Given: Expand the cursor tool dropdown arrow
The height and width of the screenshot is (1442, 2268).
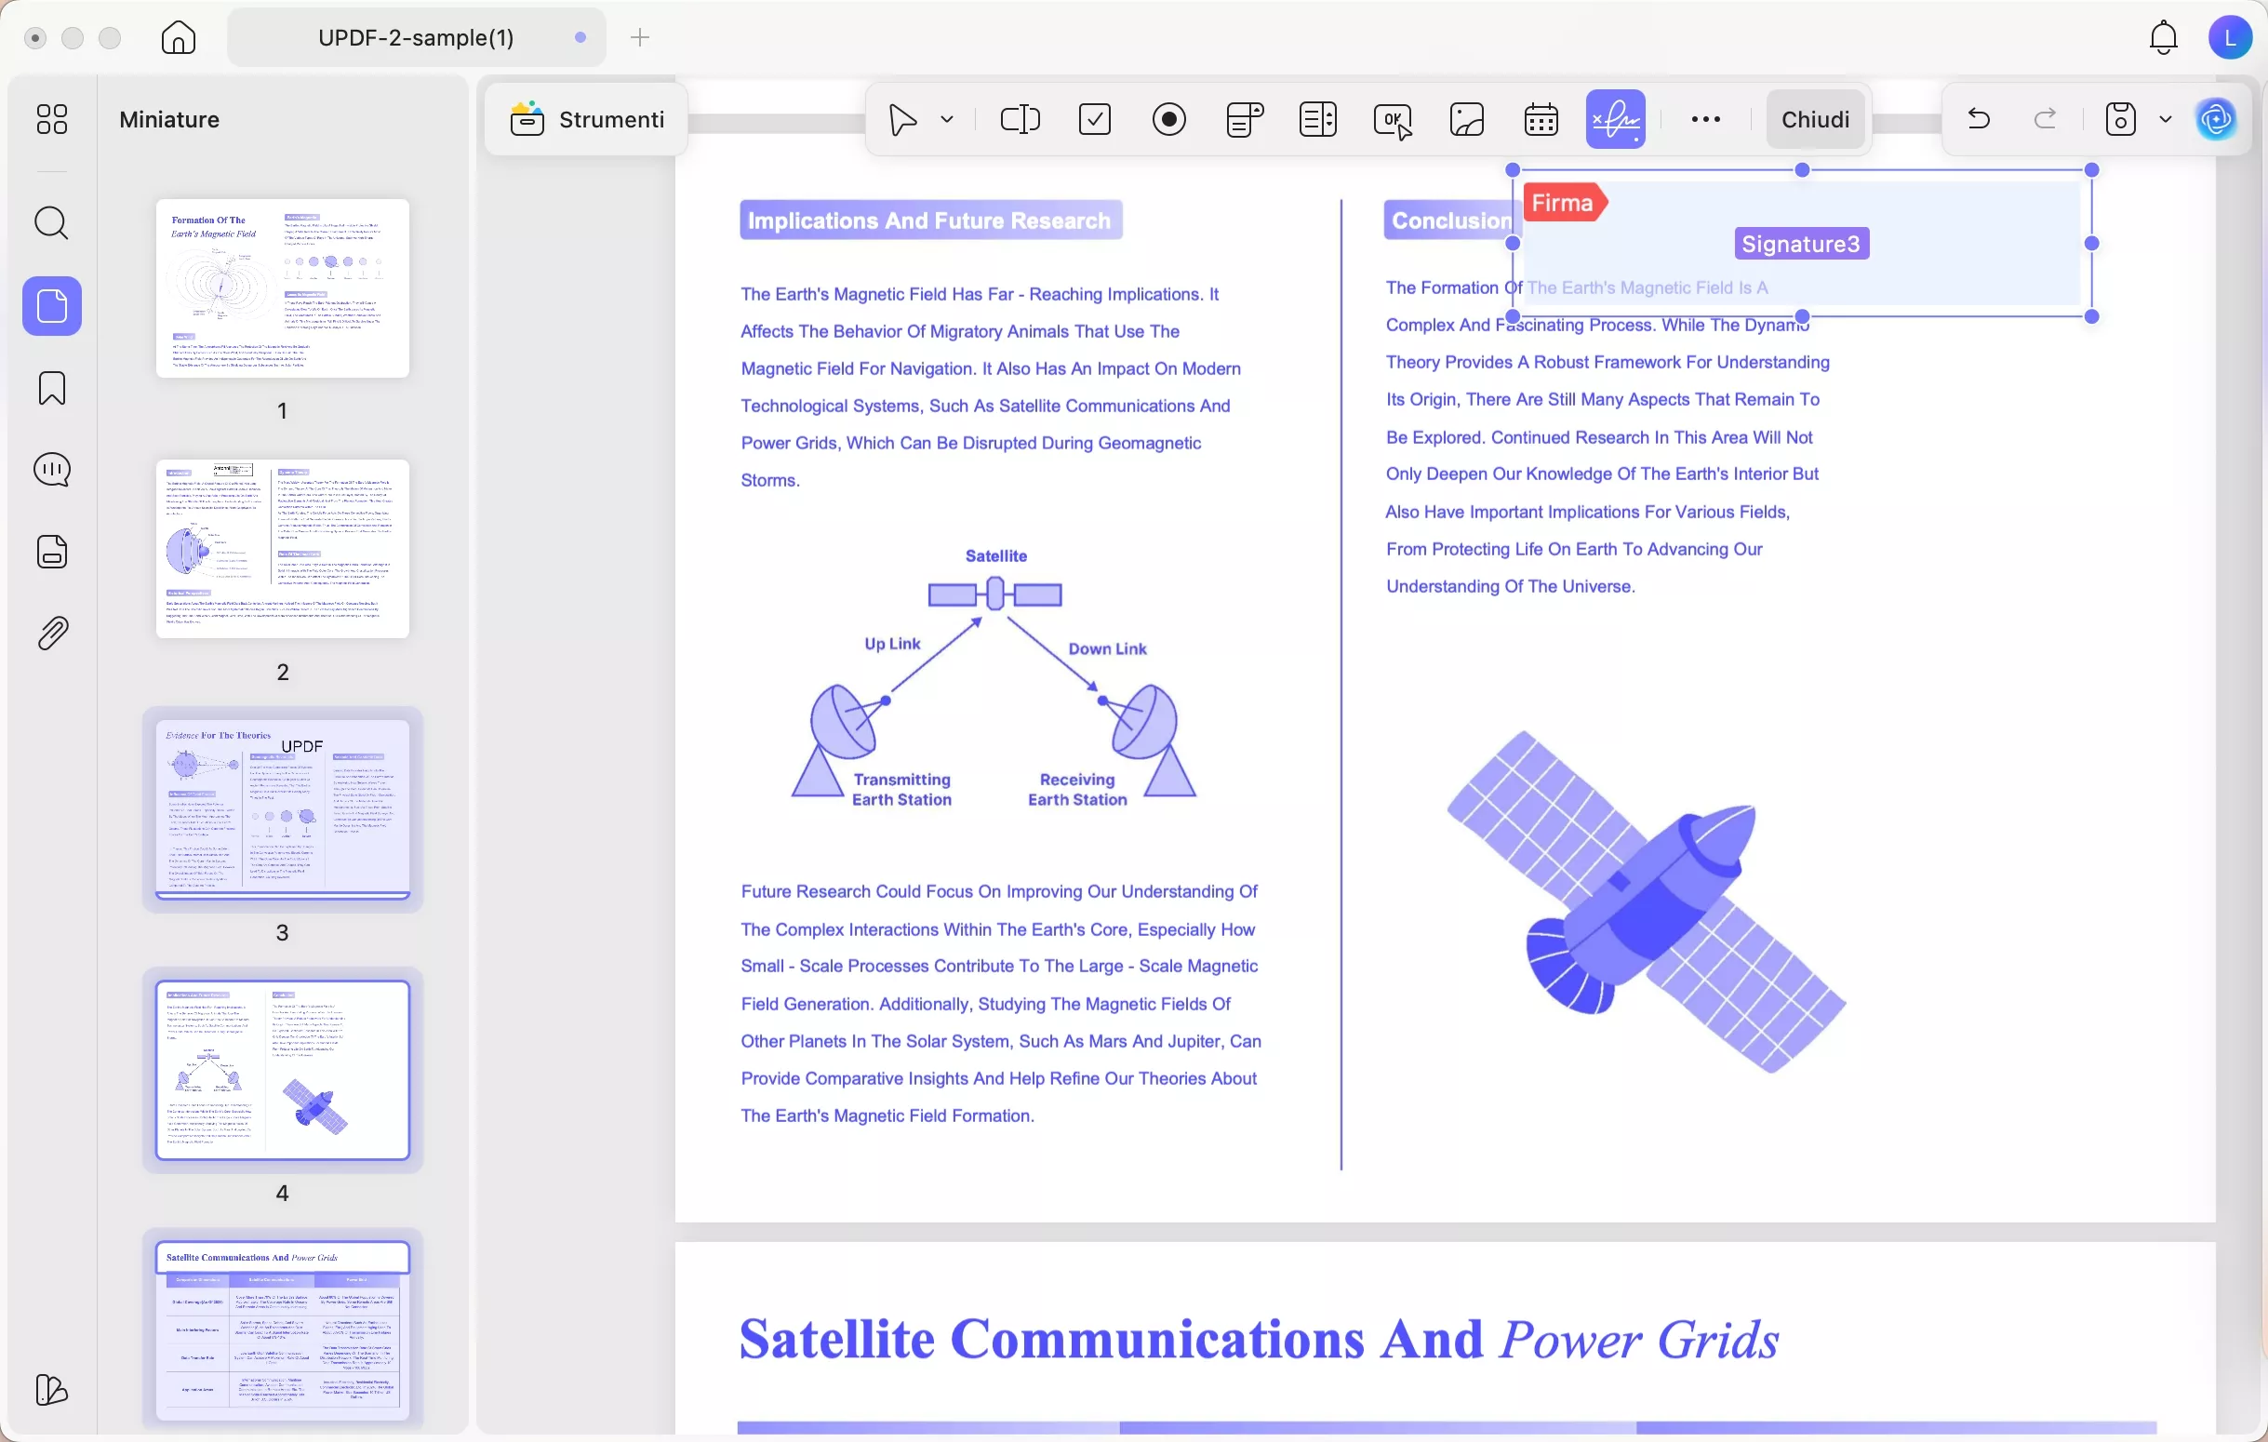Looking at the screenshot, I should point(947,120).
